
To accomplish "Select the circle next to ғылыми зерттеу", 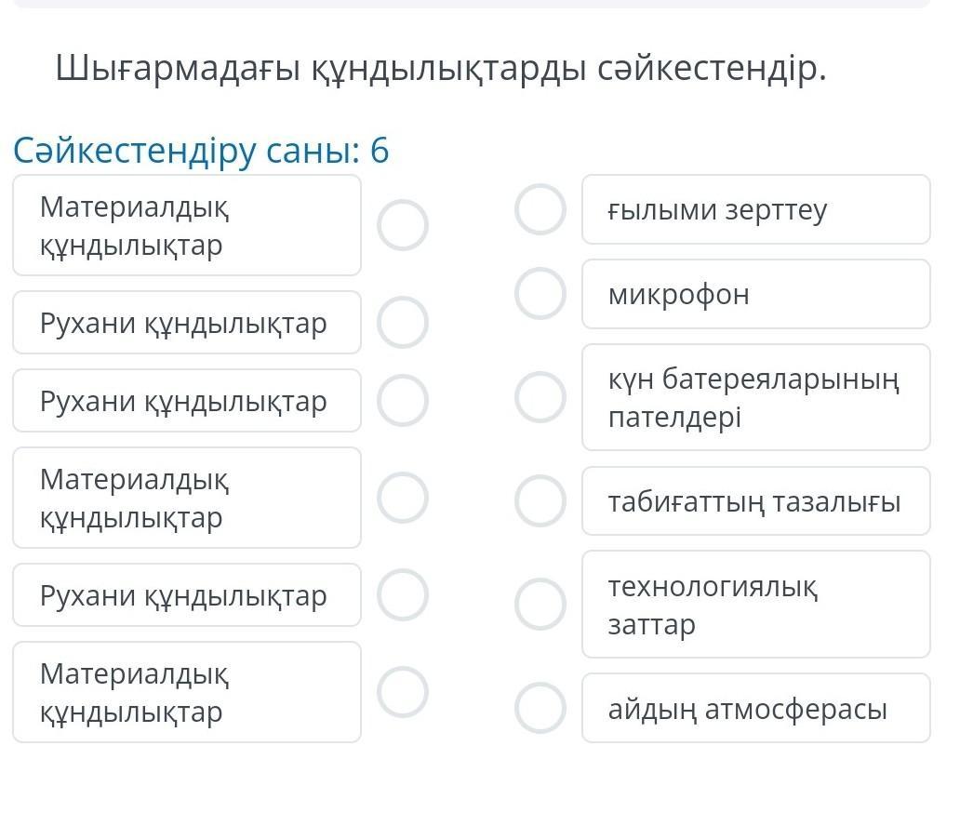I will [540, 209].
